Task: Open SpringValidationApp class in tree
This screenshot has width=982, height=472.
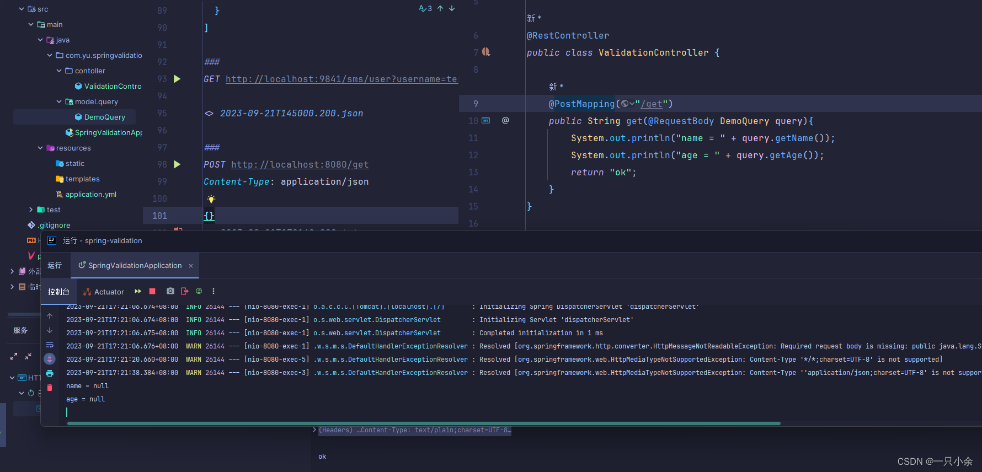Action: pos(104,132)
